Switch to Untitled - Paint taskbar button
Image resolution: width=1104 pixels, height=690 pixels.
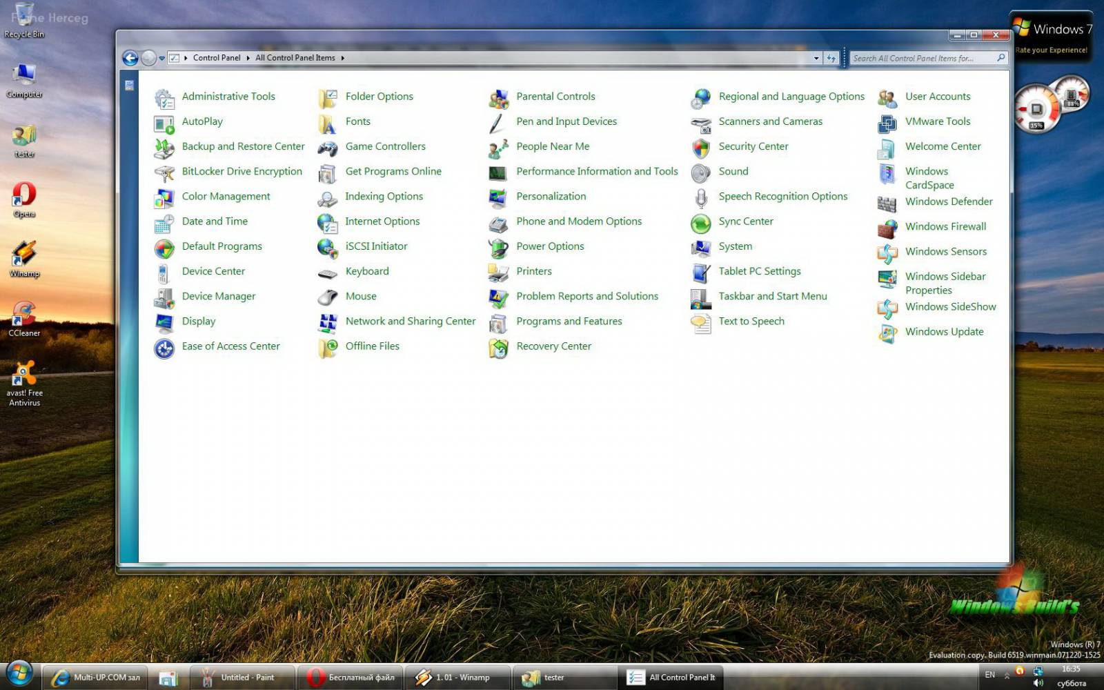242,678
